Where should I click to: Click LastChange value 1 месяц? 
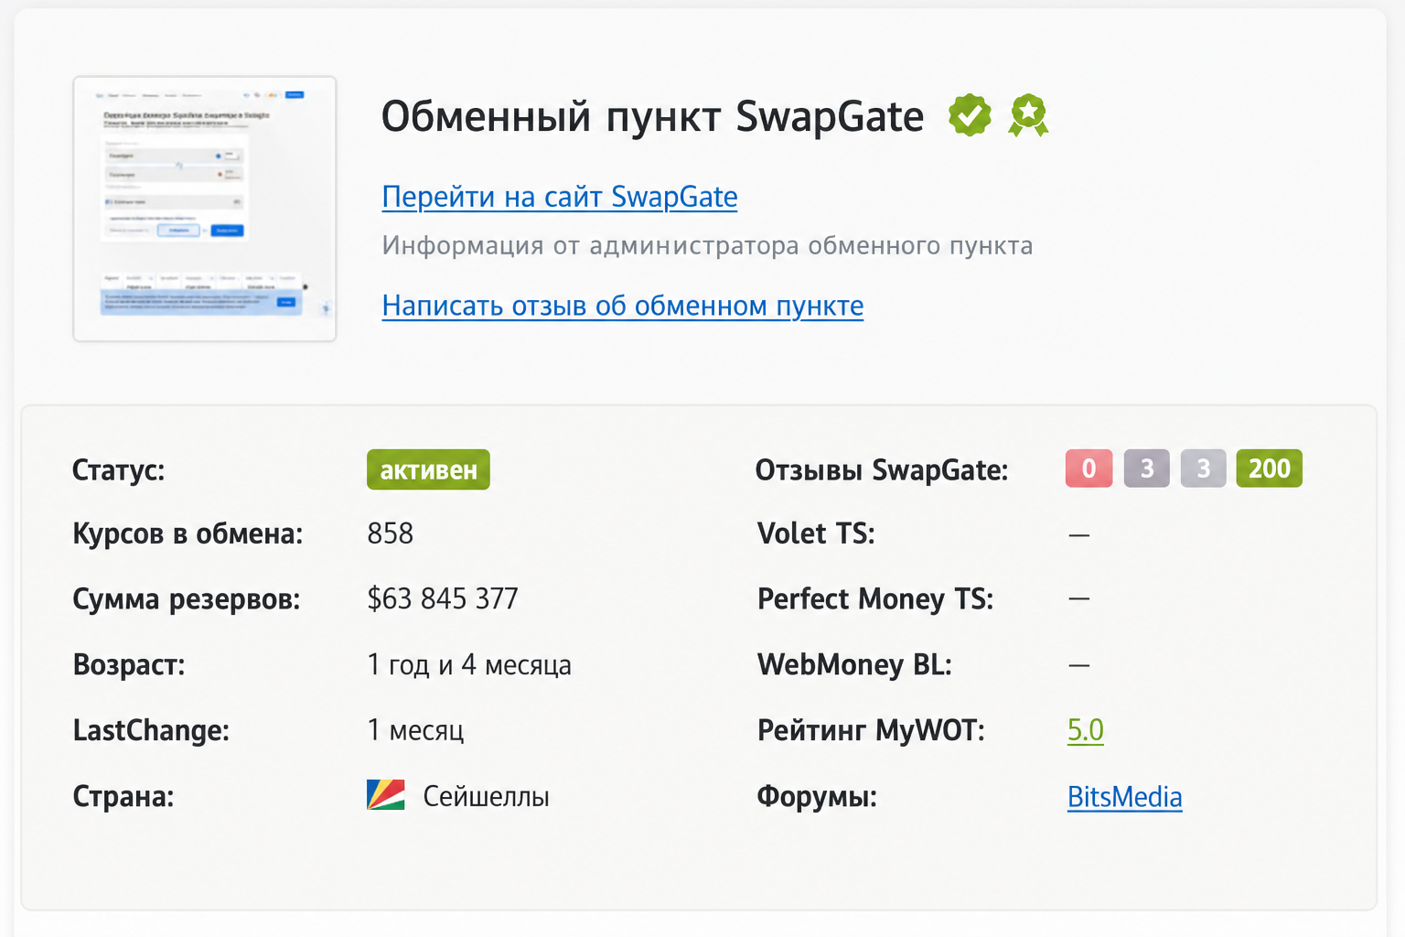pyautogui.click(x=416, y=730)
